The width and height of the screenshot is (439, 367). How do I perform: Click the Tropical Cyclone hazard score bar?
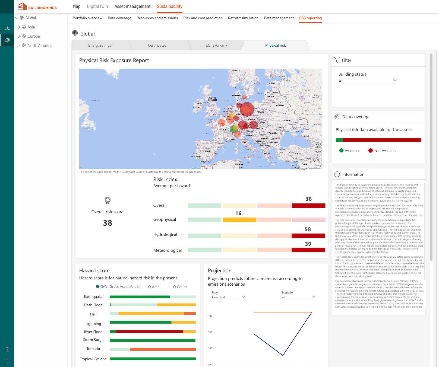153,359
